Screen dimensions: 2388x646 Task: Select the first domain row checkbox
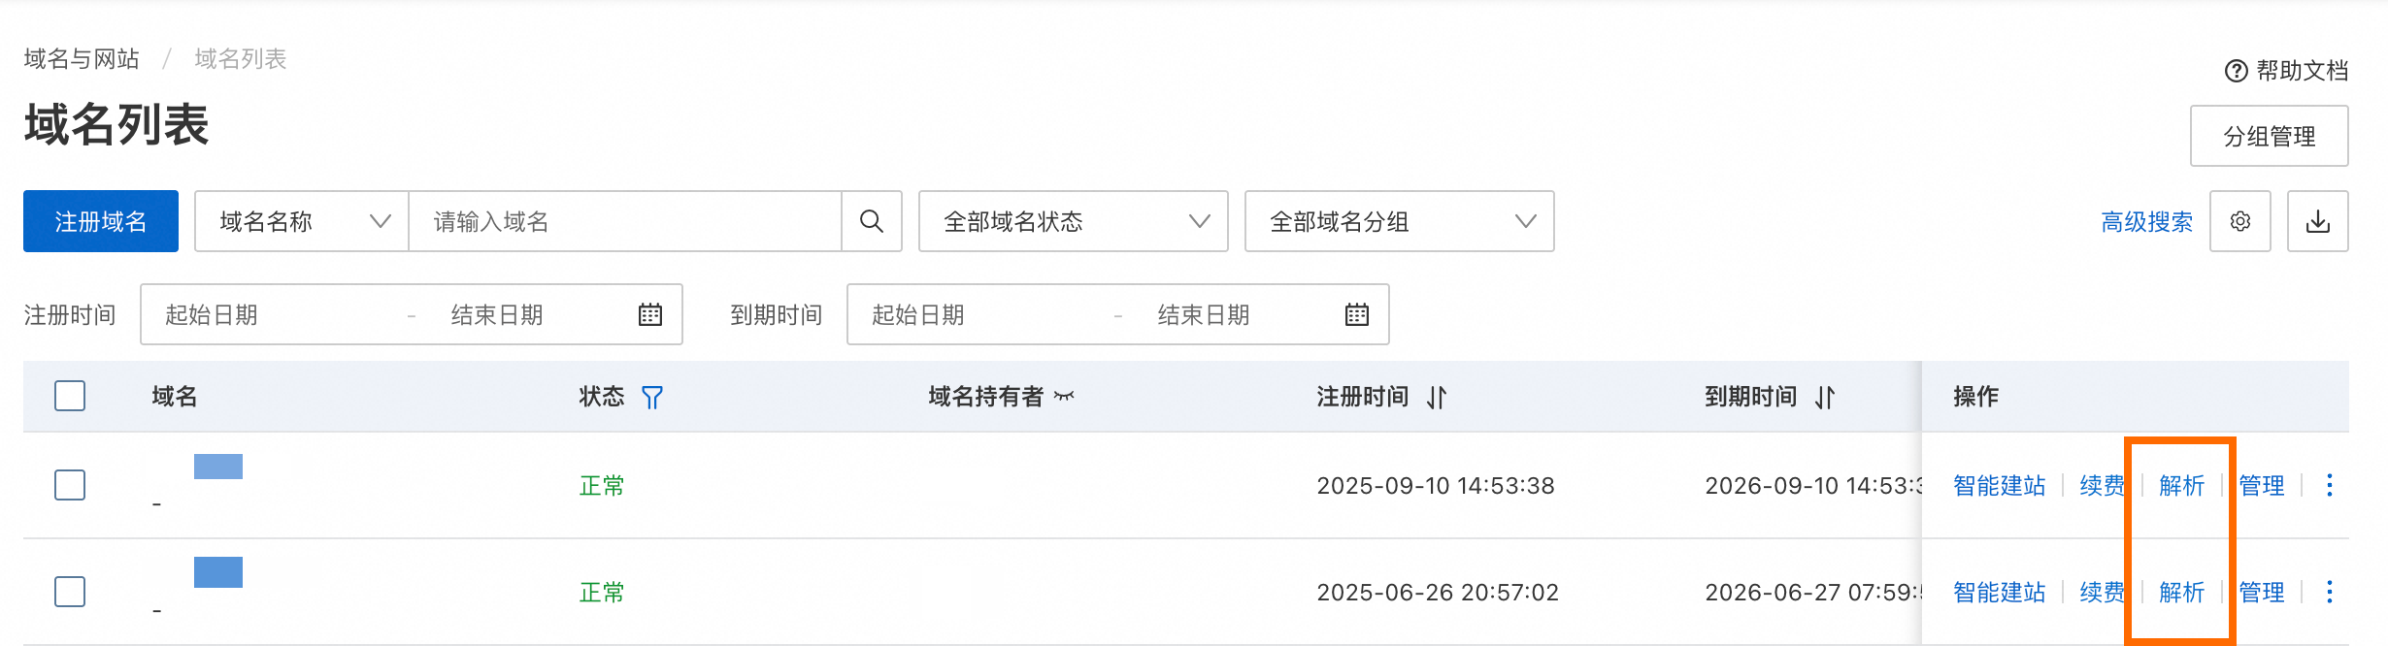click(70, 485)
